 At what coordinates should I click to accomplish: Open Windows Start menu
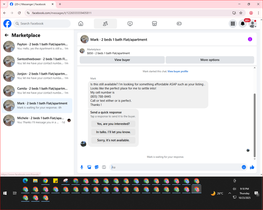click(x=5, y=193)
